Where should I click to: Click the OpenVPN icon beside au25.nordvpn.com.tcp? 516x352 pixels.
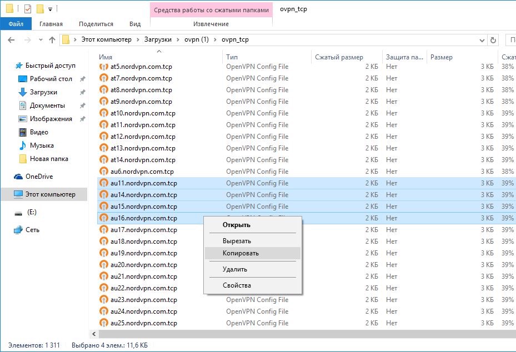[x=104, y=323]
